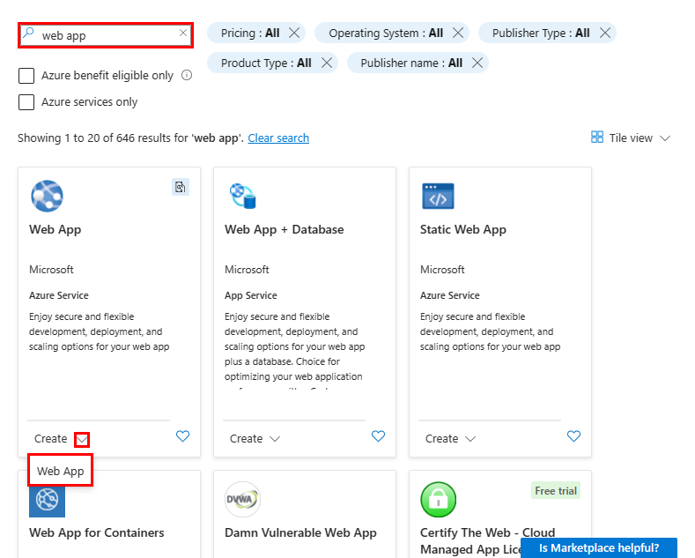The height and width of the screenshot is (558, 695).
Task: Open the info icon beside Azure benefit eligible
Action: [187, 76]
